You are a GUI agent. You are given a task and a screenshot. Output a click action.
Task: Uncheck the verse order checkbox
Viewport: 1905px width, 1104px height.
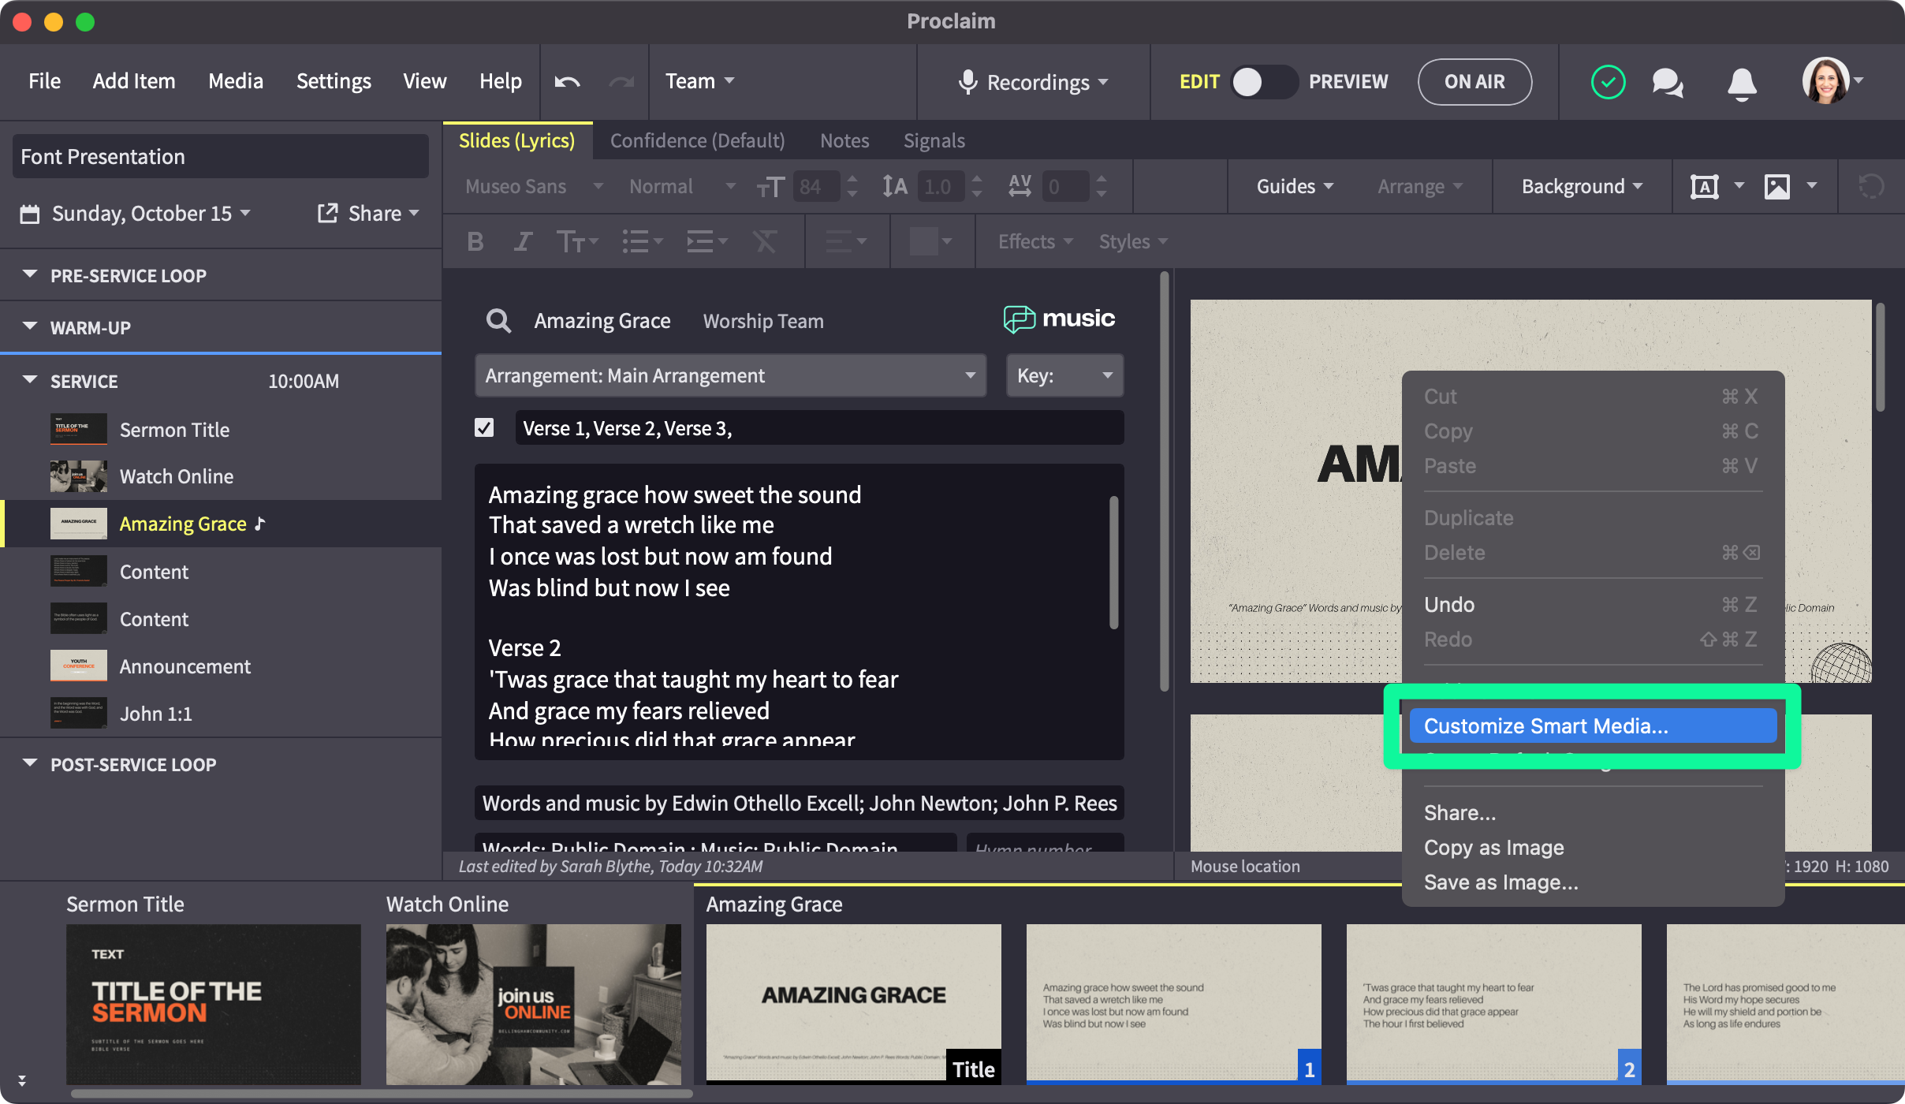pos(484,427)
